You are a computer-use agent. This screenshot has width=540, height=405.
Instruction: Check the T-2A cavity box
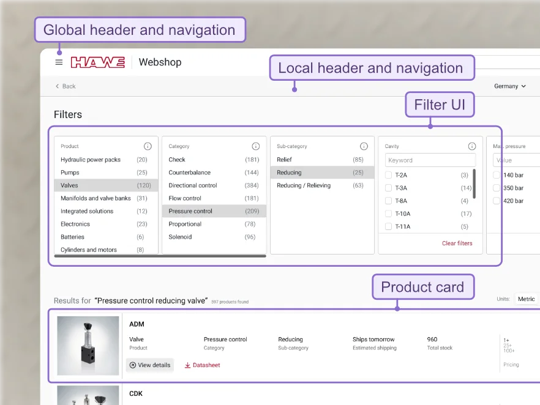(388, 175)
